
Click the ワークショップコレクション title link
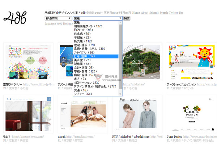coord(181,84)
